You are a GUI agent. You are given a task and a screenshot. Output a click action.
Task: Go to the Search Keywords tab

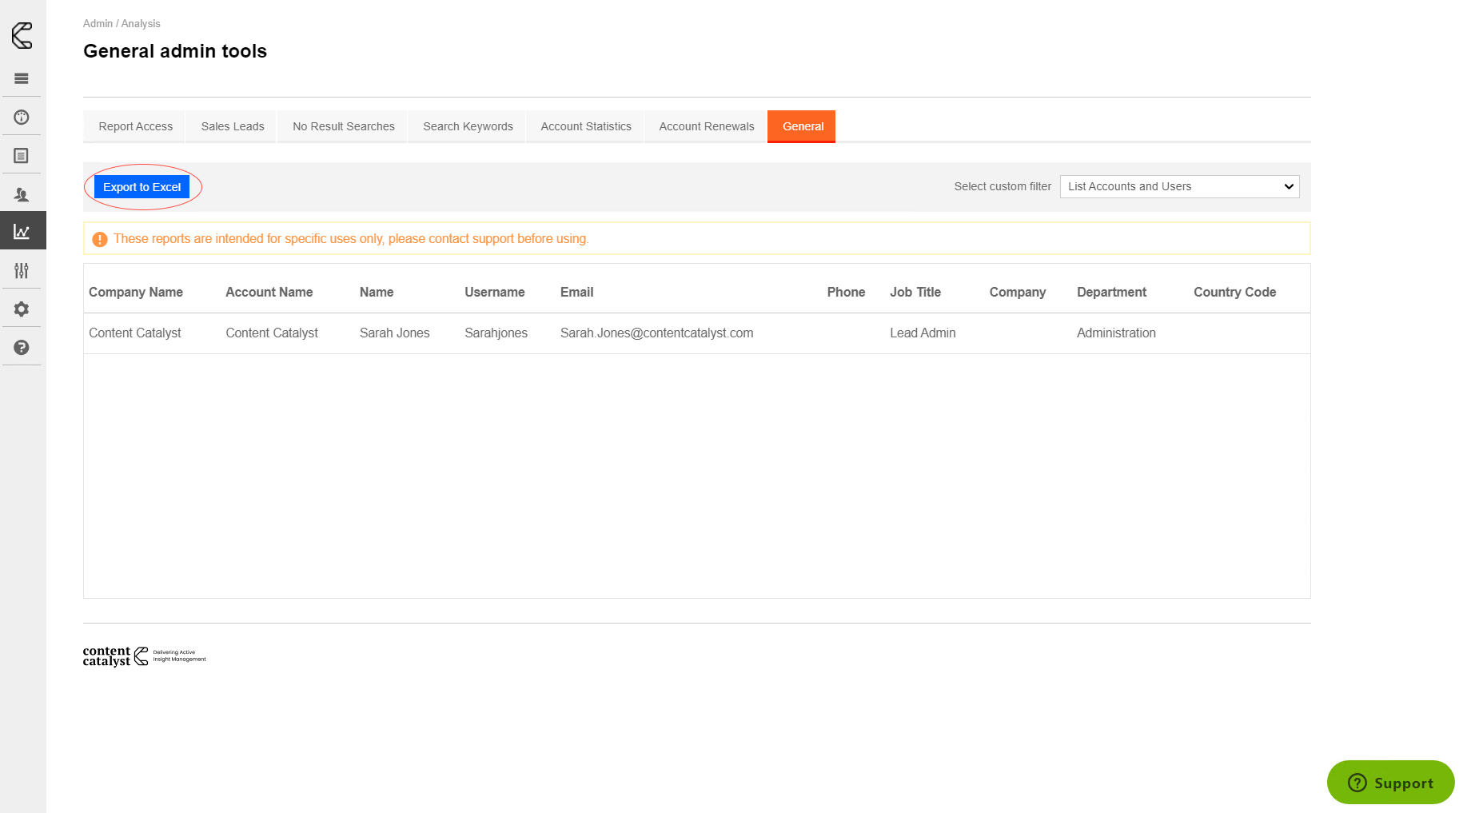[x=468, y=126]
